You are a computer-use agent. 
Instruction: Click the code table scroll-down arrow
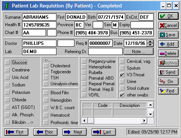tap(150, 114)
